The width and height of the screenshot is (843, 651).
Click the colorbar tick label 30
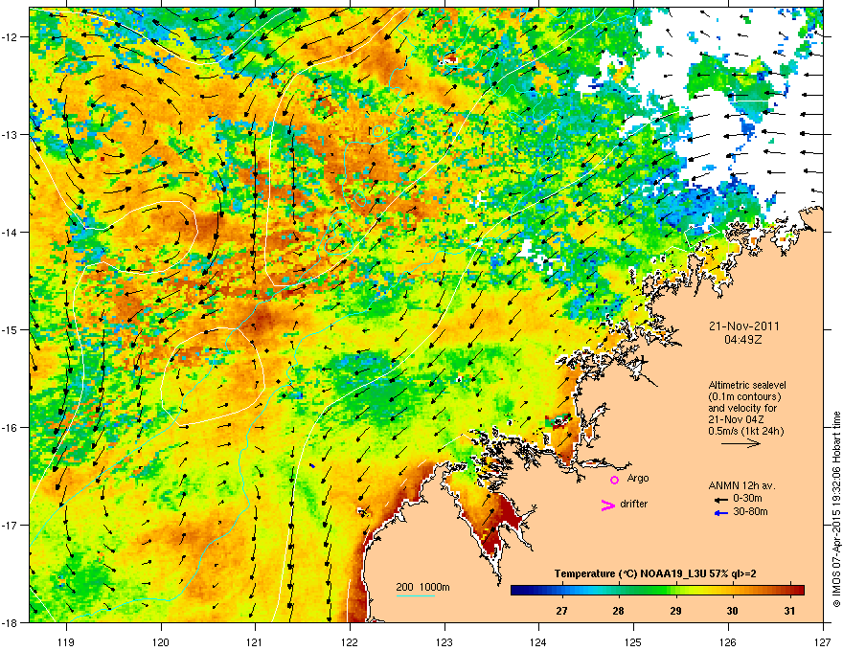tap(732, 611)
